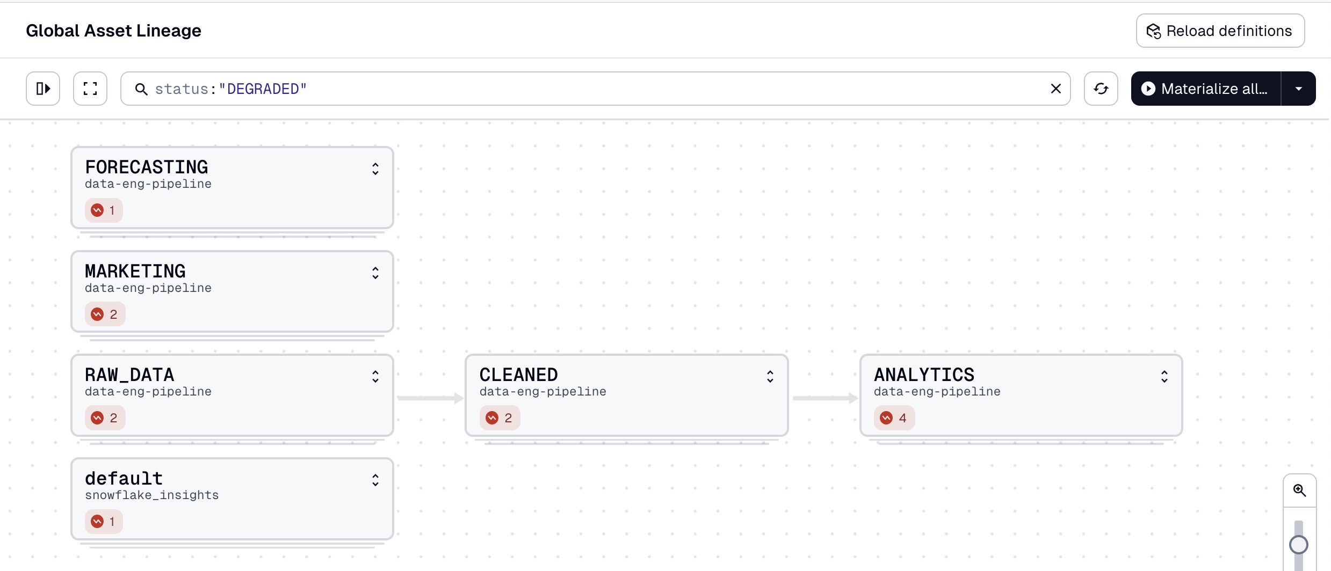Click Materialize all button
1331x571 pixels.
point(1205,89)
